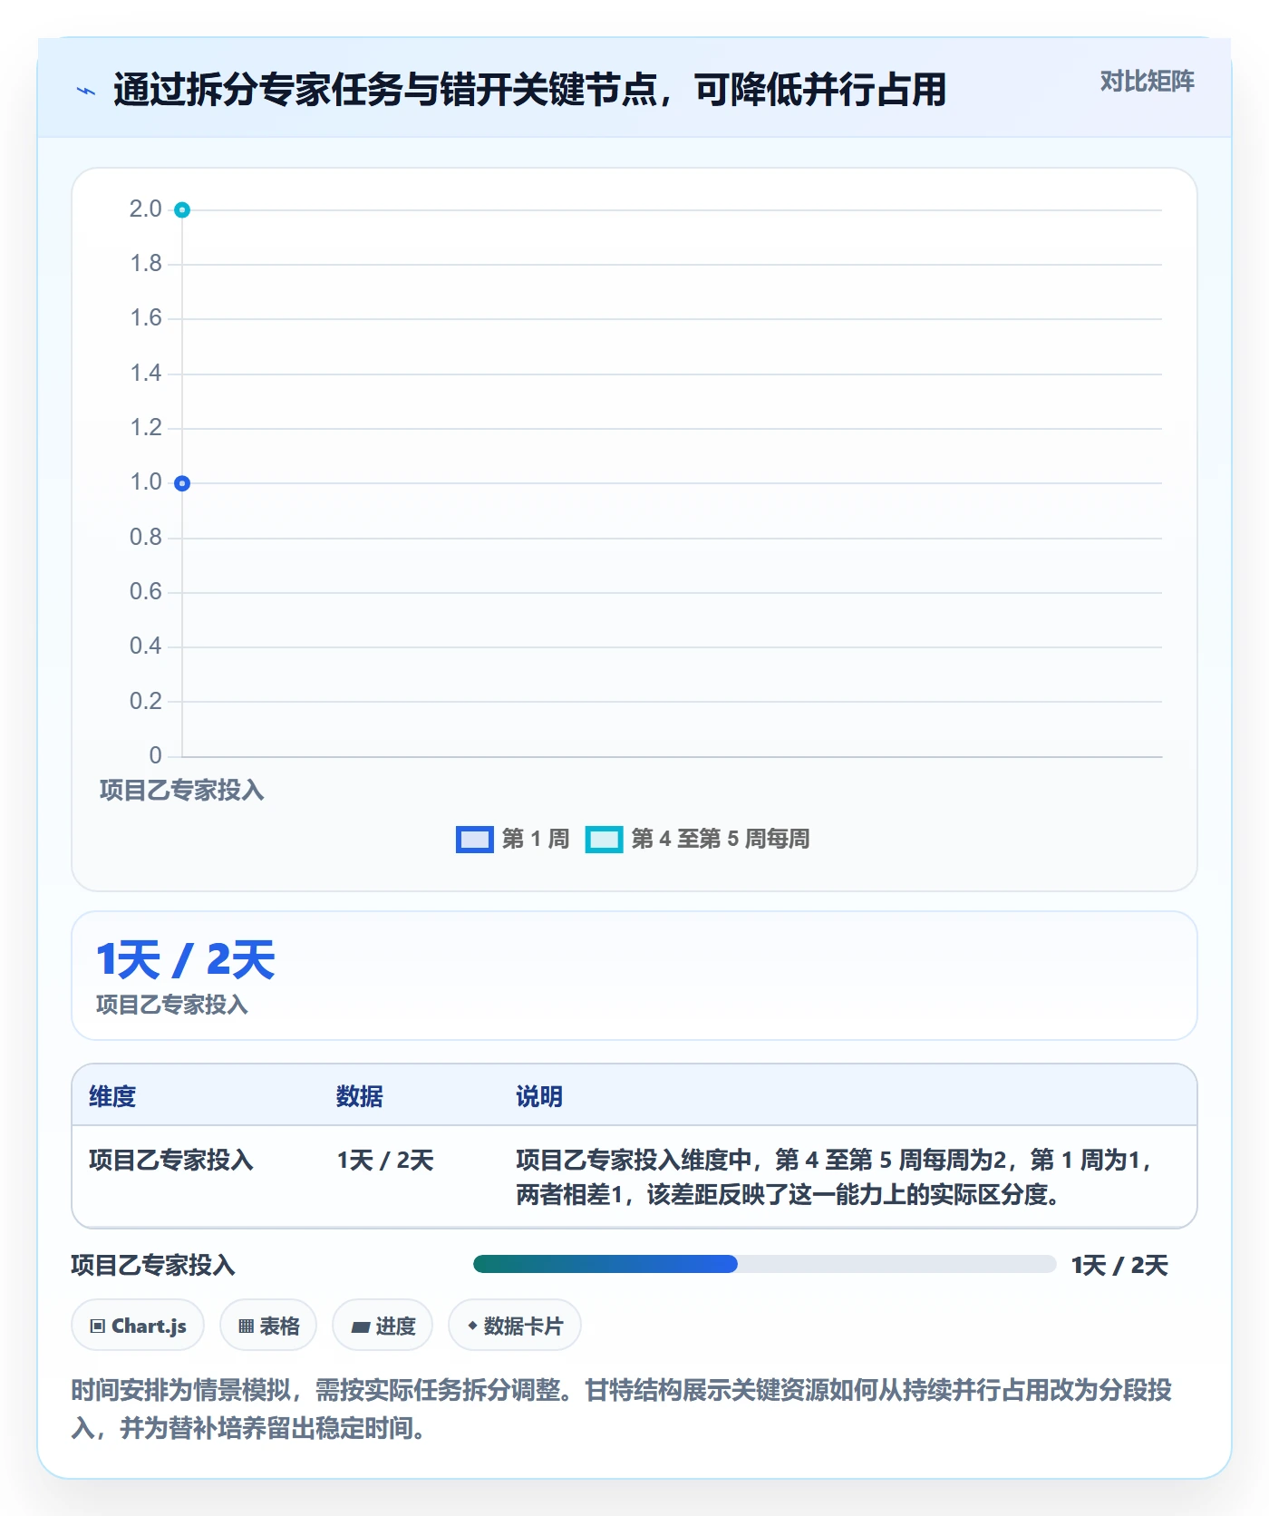Click the 对比矩阵 label in the header

1147,82
